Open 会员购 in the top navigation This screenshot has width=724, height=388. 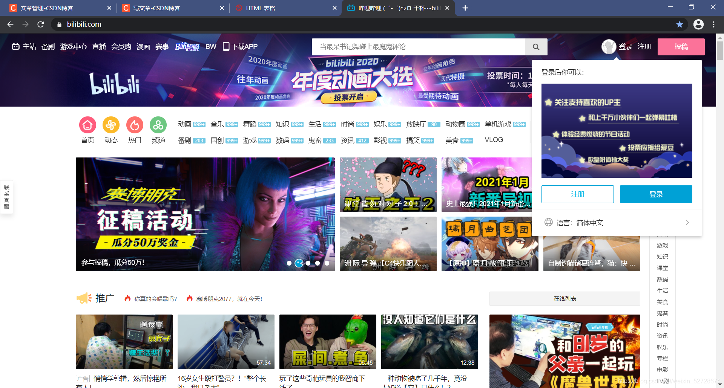click(x=121, y=46)
